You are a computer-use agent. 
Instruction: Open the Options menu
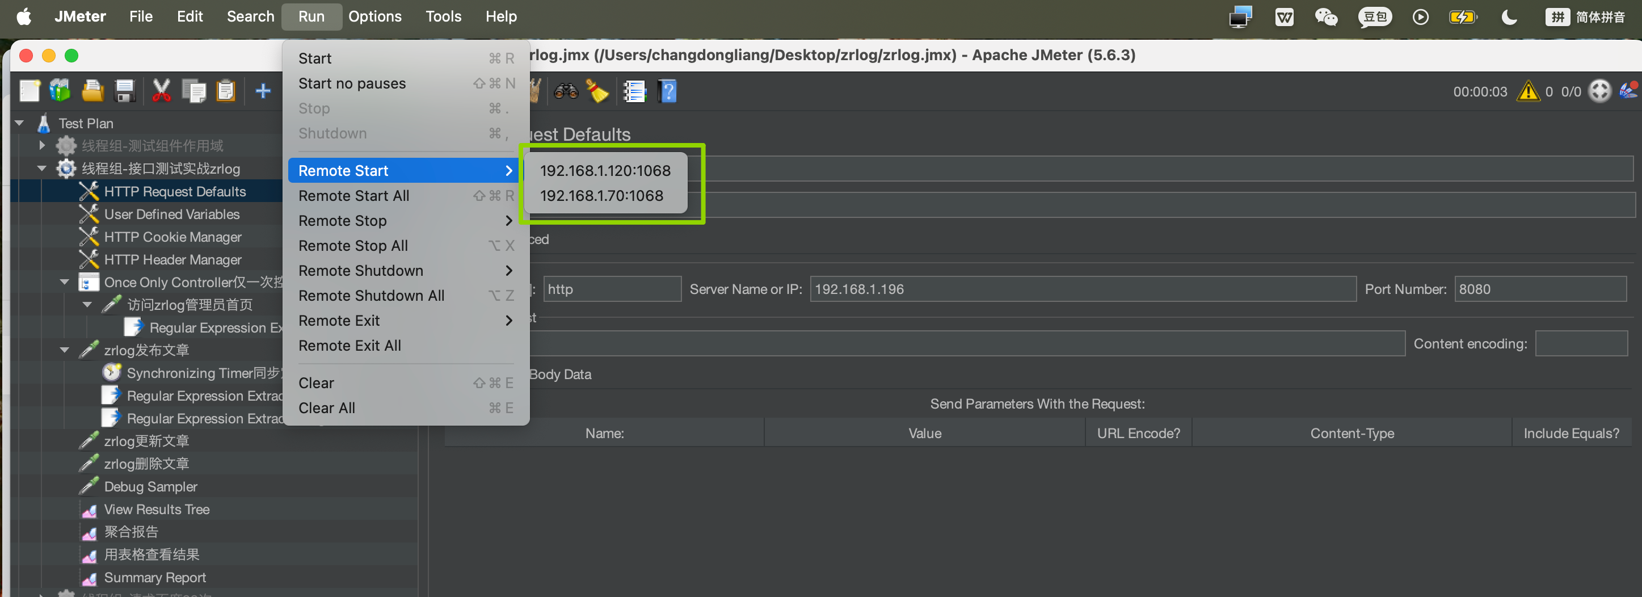click(x=375, y=16)
